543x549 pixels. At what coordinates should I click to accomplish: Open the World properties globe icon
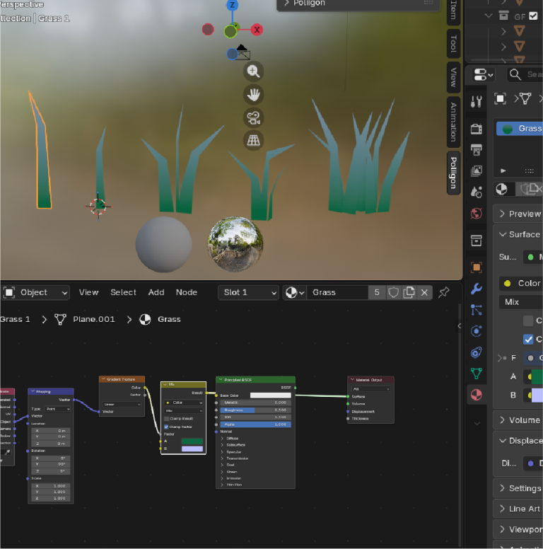[x=477, y=214]
